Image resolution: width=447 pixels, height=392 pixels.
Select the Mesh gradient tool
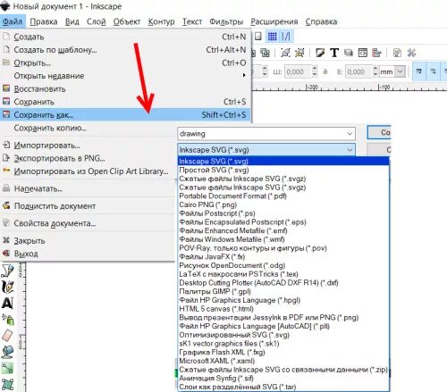pyautogui.click(x=7, y=384)
